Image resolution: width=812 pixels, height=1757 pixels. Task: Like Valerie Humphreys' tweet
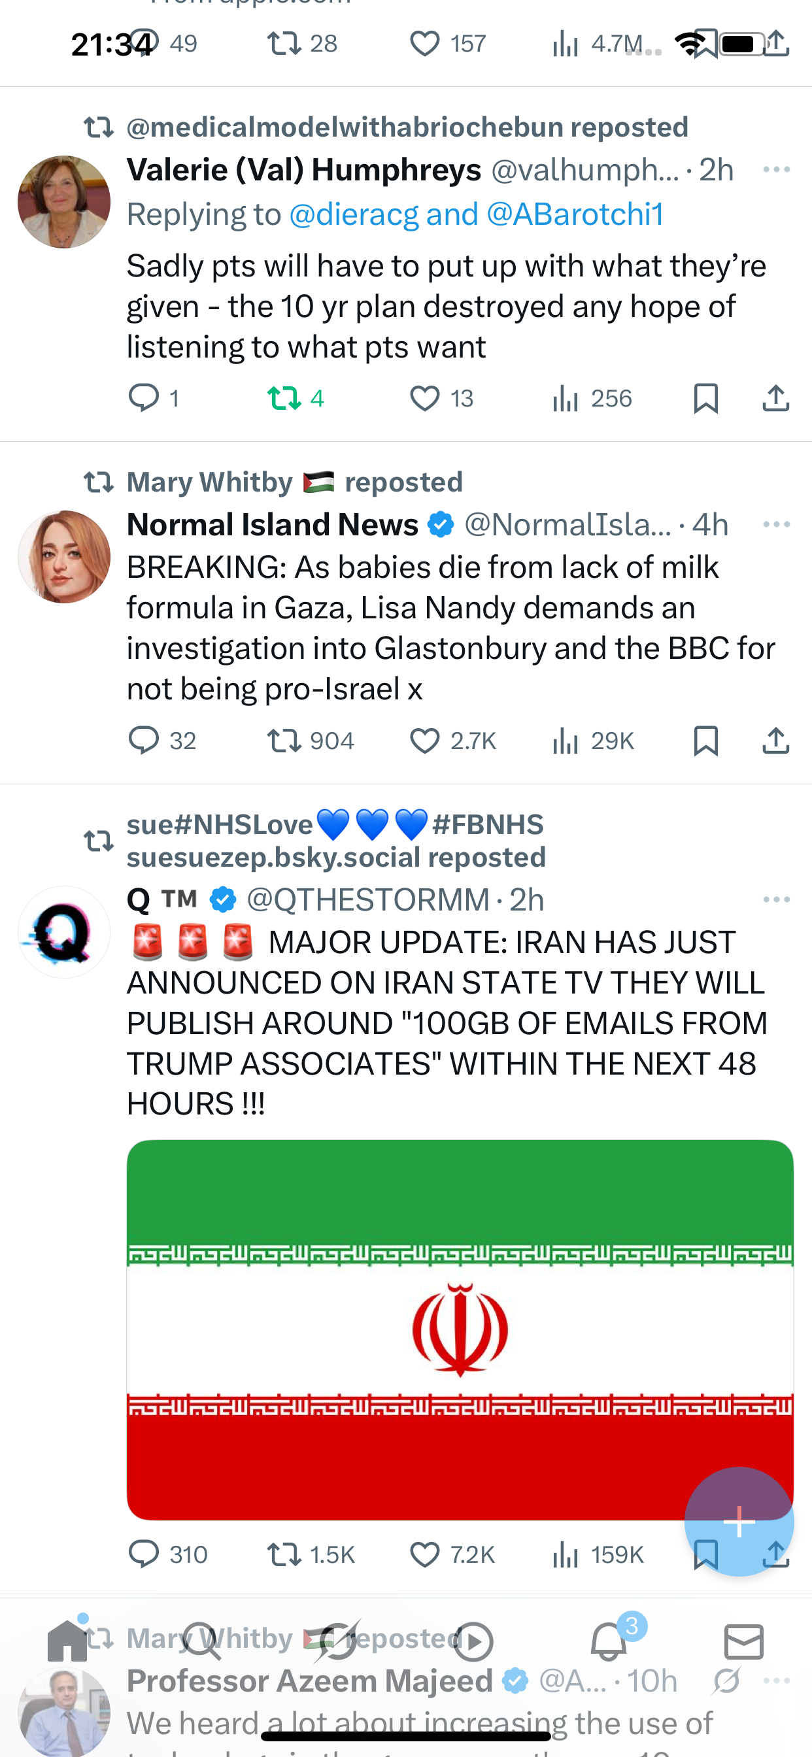point(441,397)
